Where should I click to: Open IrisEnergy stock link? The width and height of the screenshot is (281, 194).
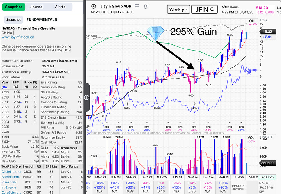[9, 187]
